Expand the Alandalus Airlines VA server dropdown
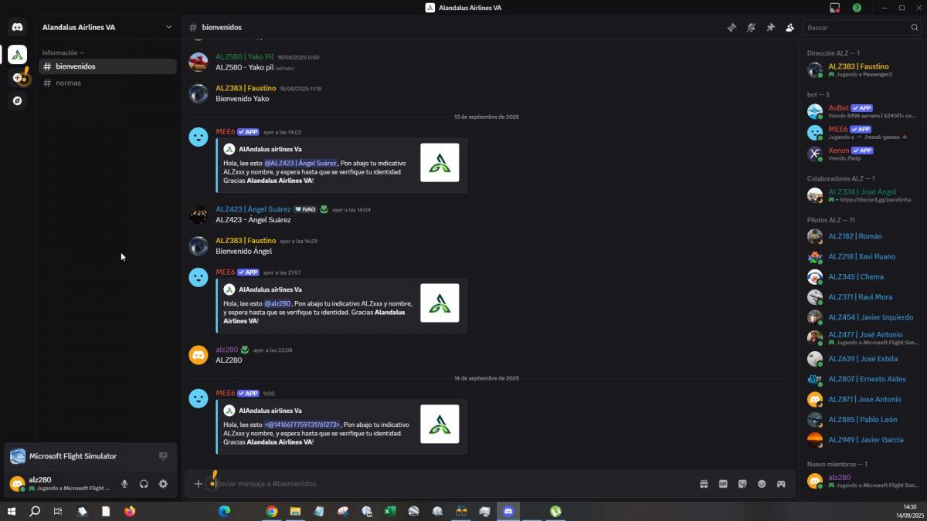This screenshot has height=521, width=927. (168, 27)
